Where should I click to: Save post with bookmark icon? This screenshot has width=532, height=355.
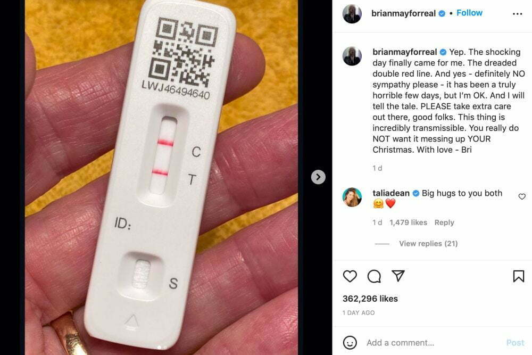click(518, 276)
